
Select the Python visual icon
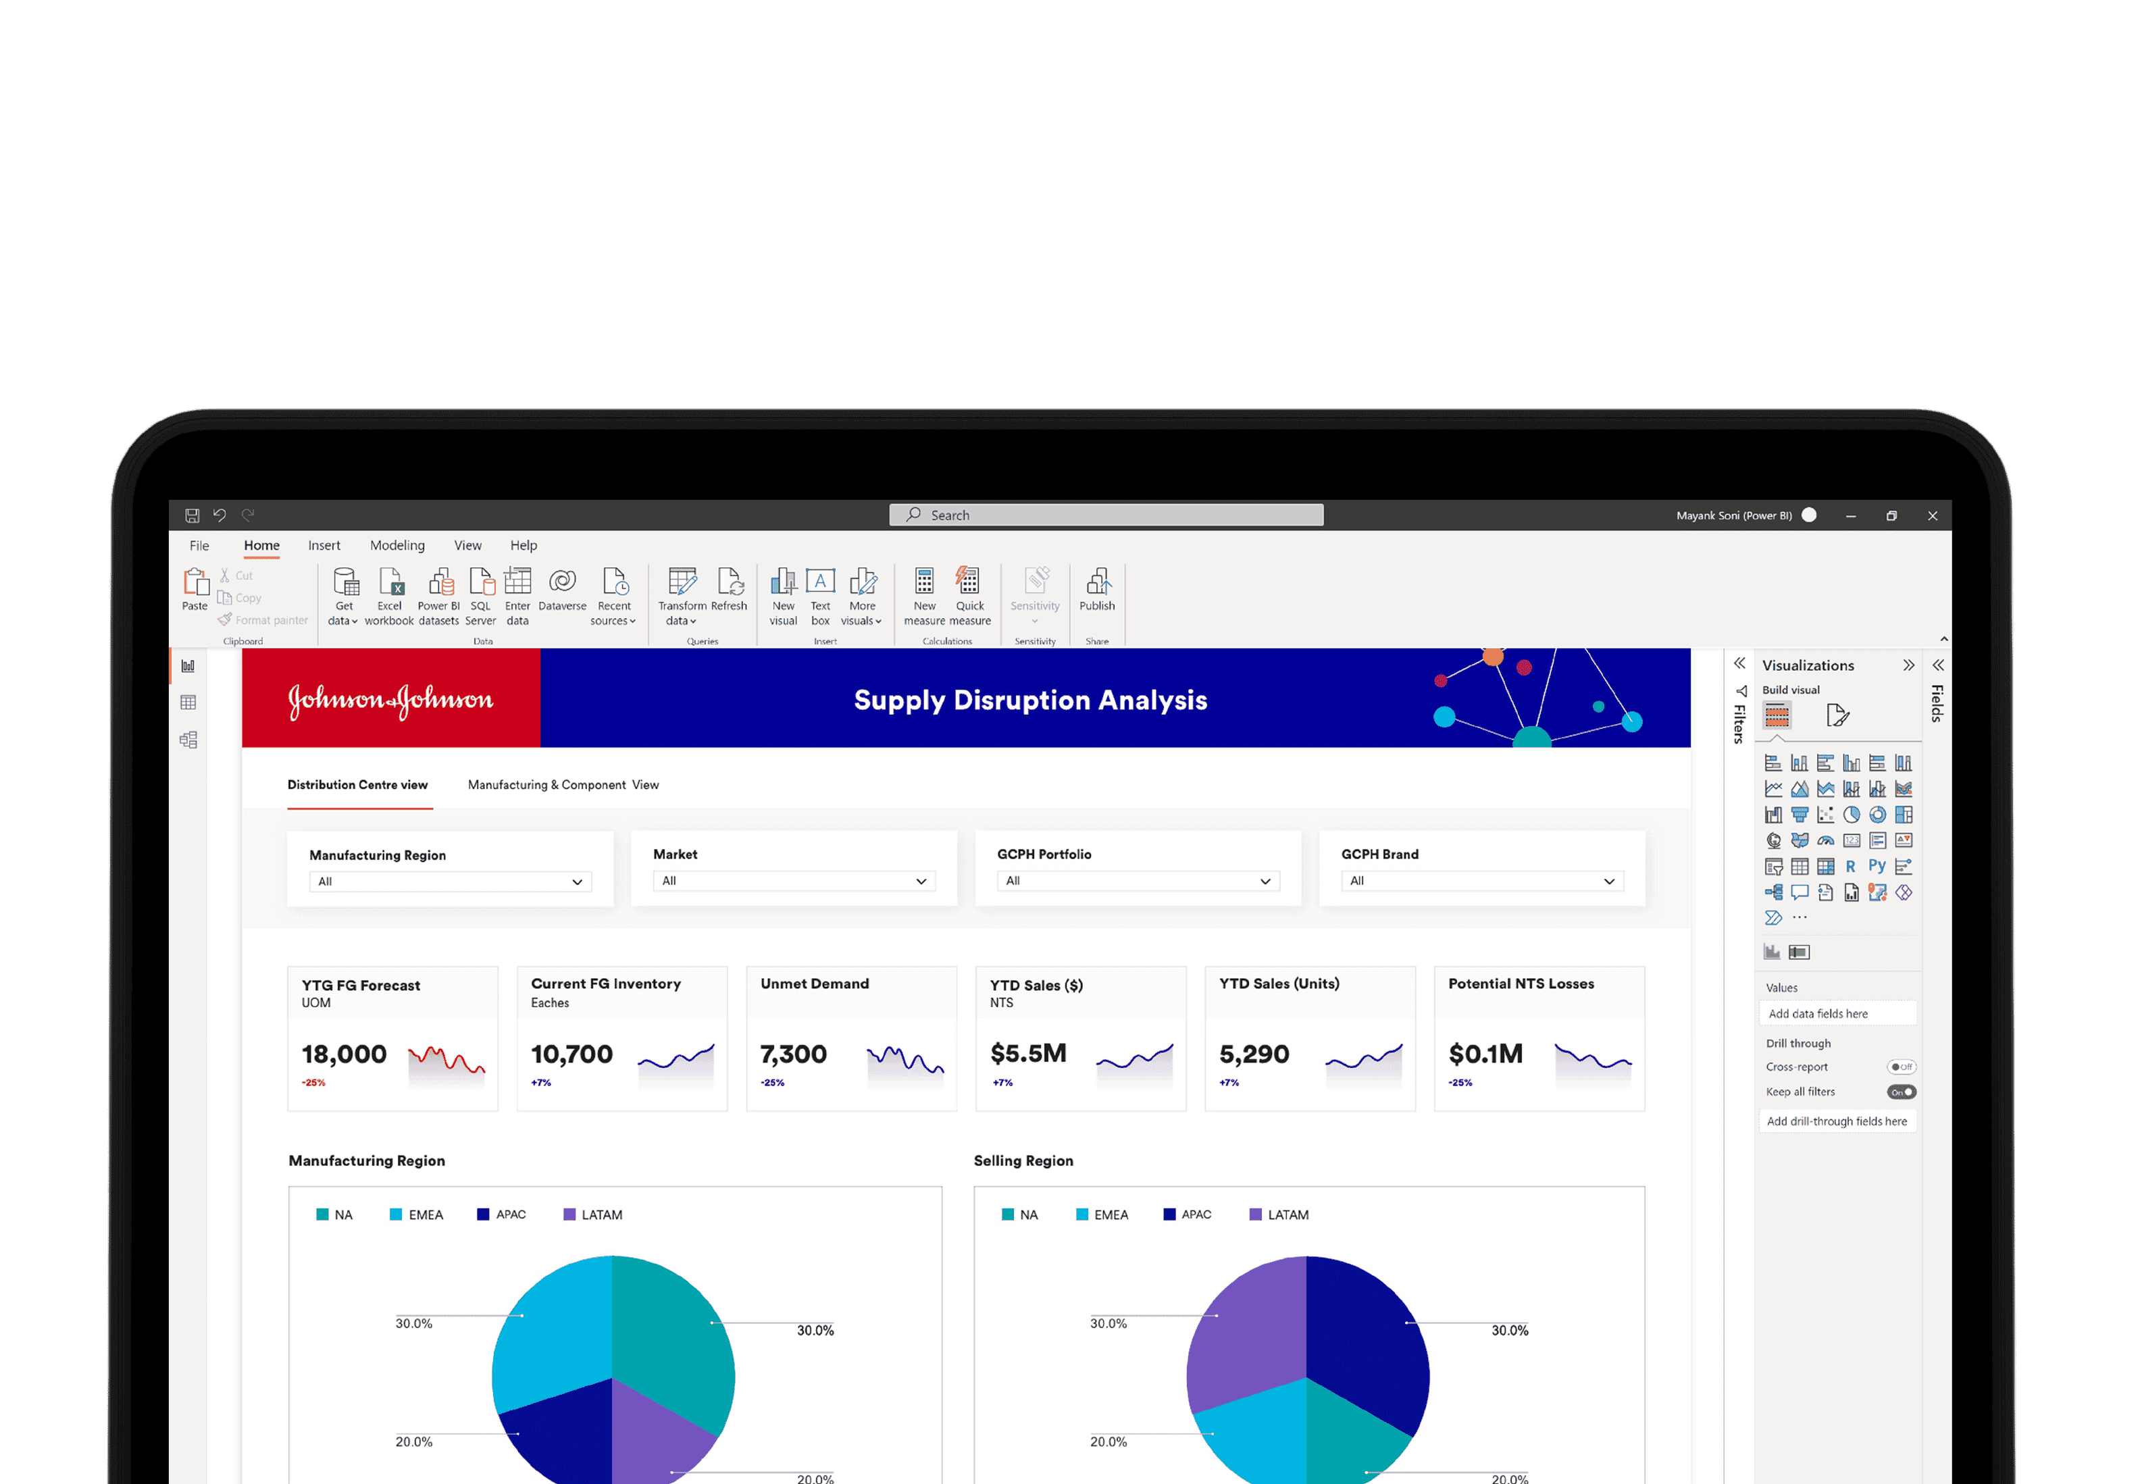click(1878, 867)
